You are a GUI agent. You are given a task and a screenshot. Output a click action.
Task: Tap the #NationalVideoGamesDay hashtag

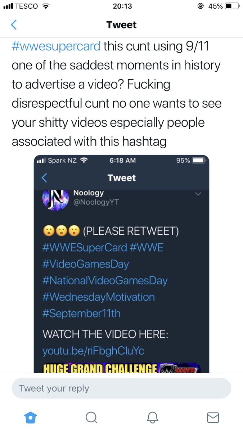105,280
